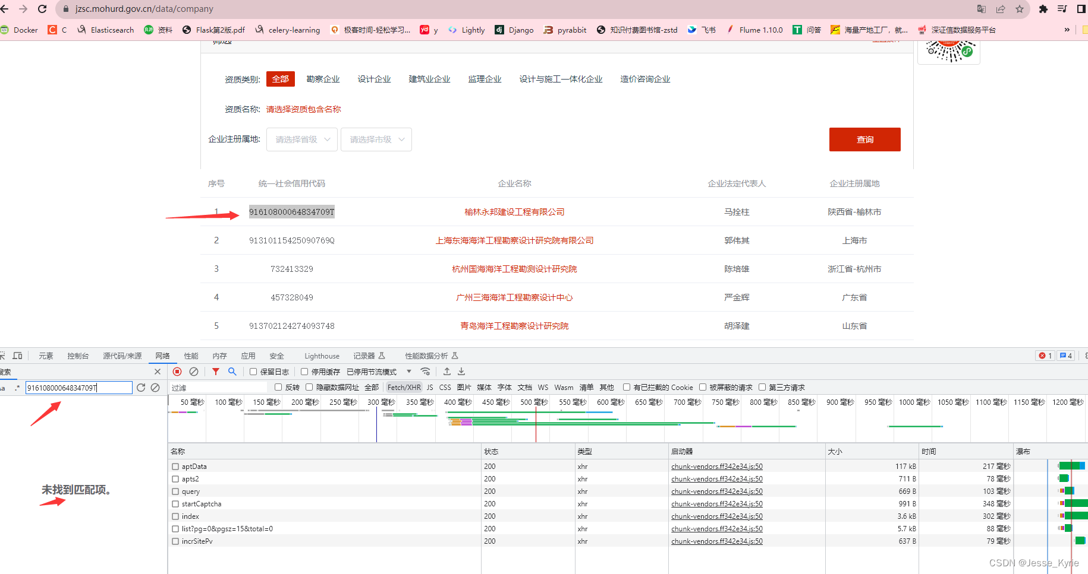Go forward with the browser forward arrow
The image size is (1088, 574).
pyautogui.click(x=23, y=9)
